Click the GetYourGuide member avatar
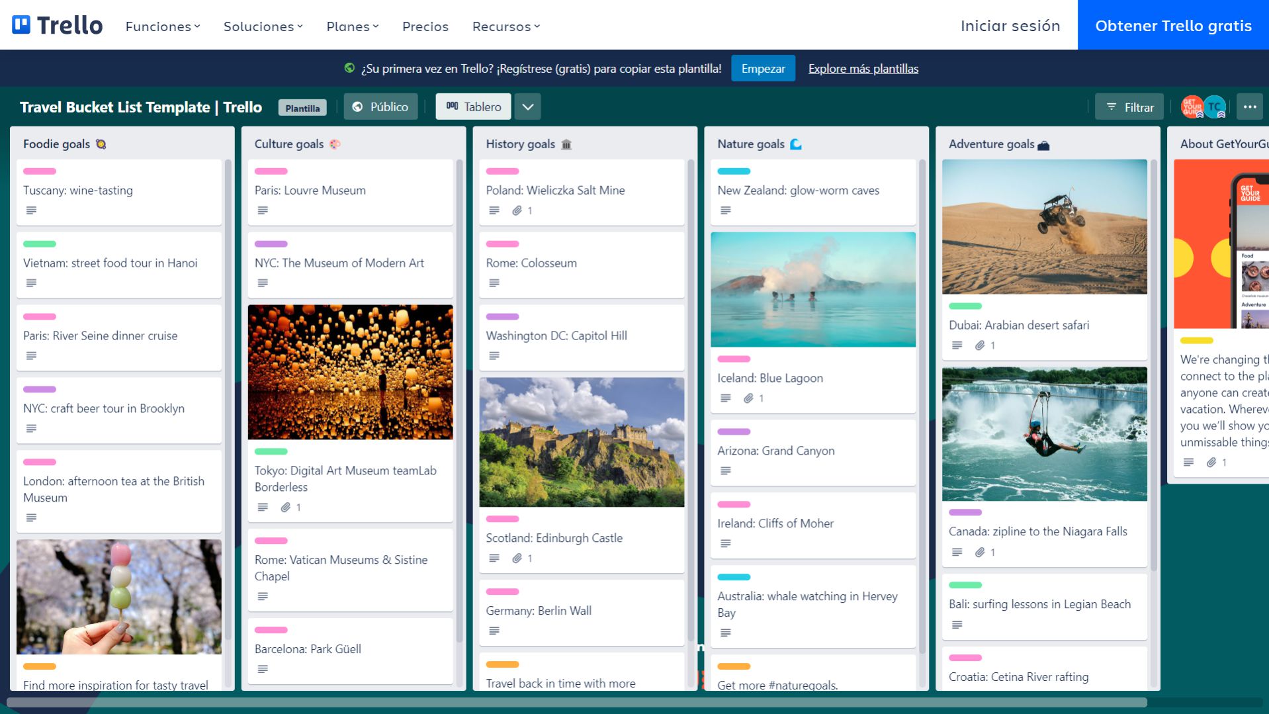This screenshot has height=714, width=1269. click(1192, 107)
